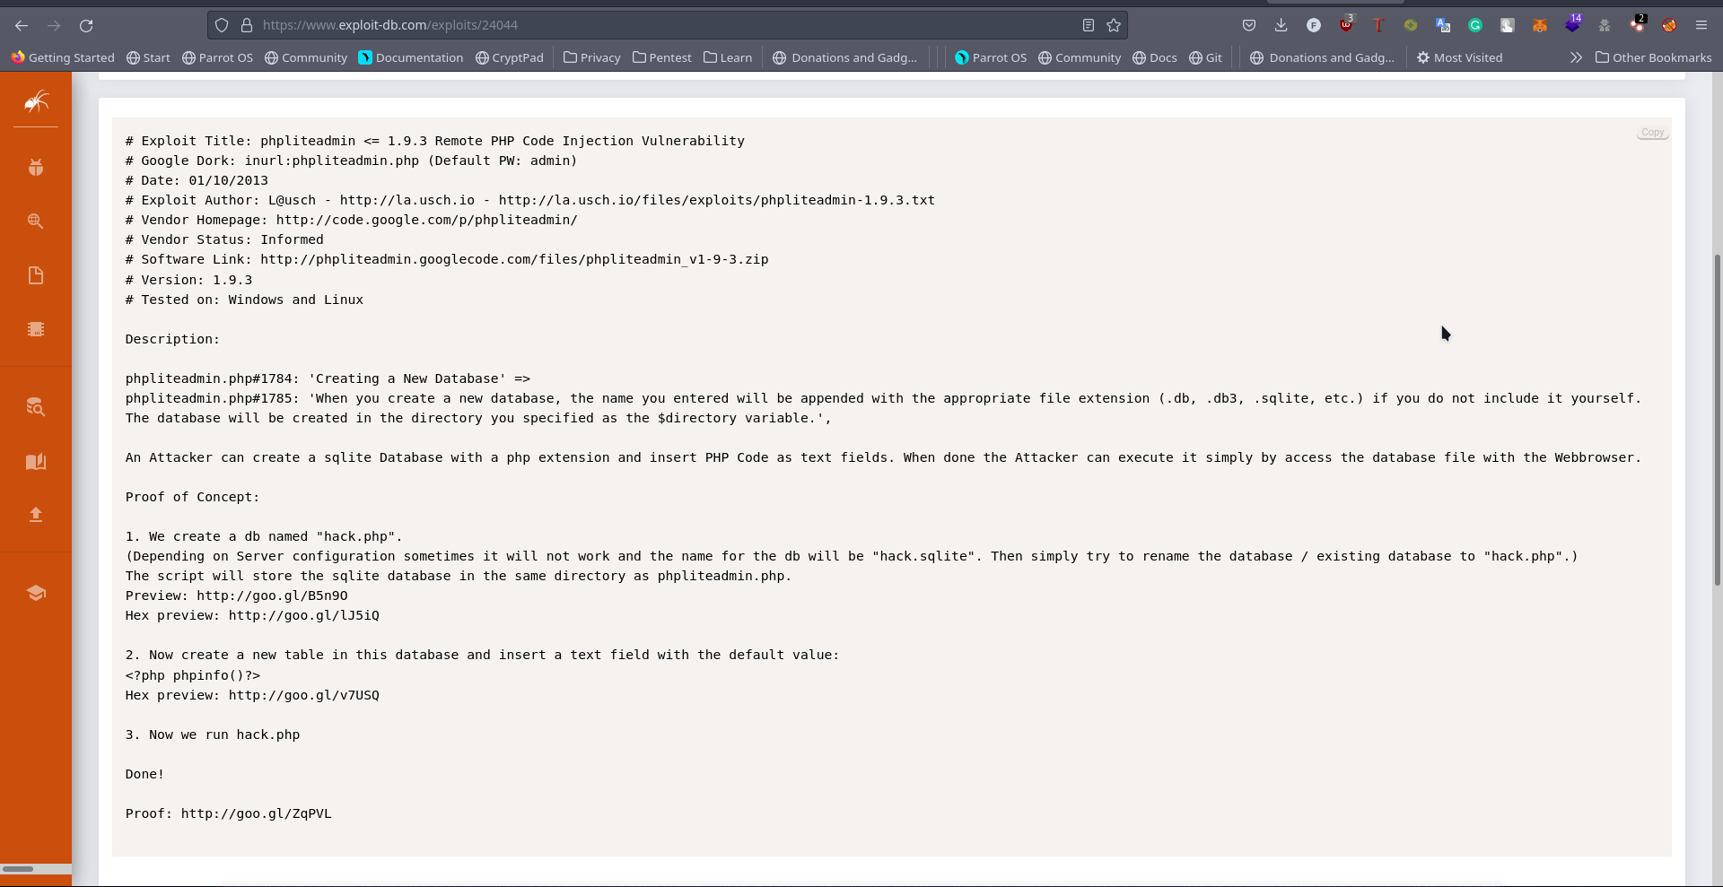The image size is (1723, 887).
Task: Open the Git bookmark
Action: pos(1205,57)
